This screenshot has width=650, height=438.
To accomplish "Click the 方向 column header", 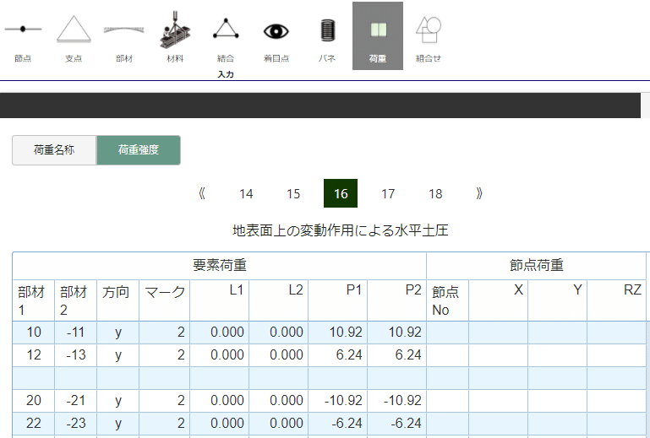I will [x=118, y=300].
